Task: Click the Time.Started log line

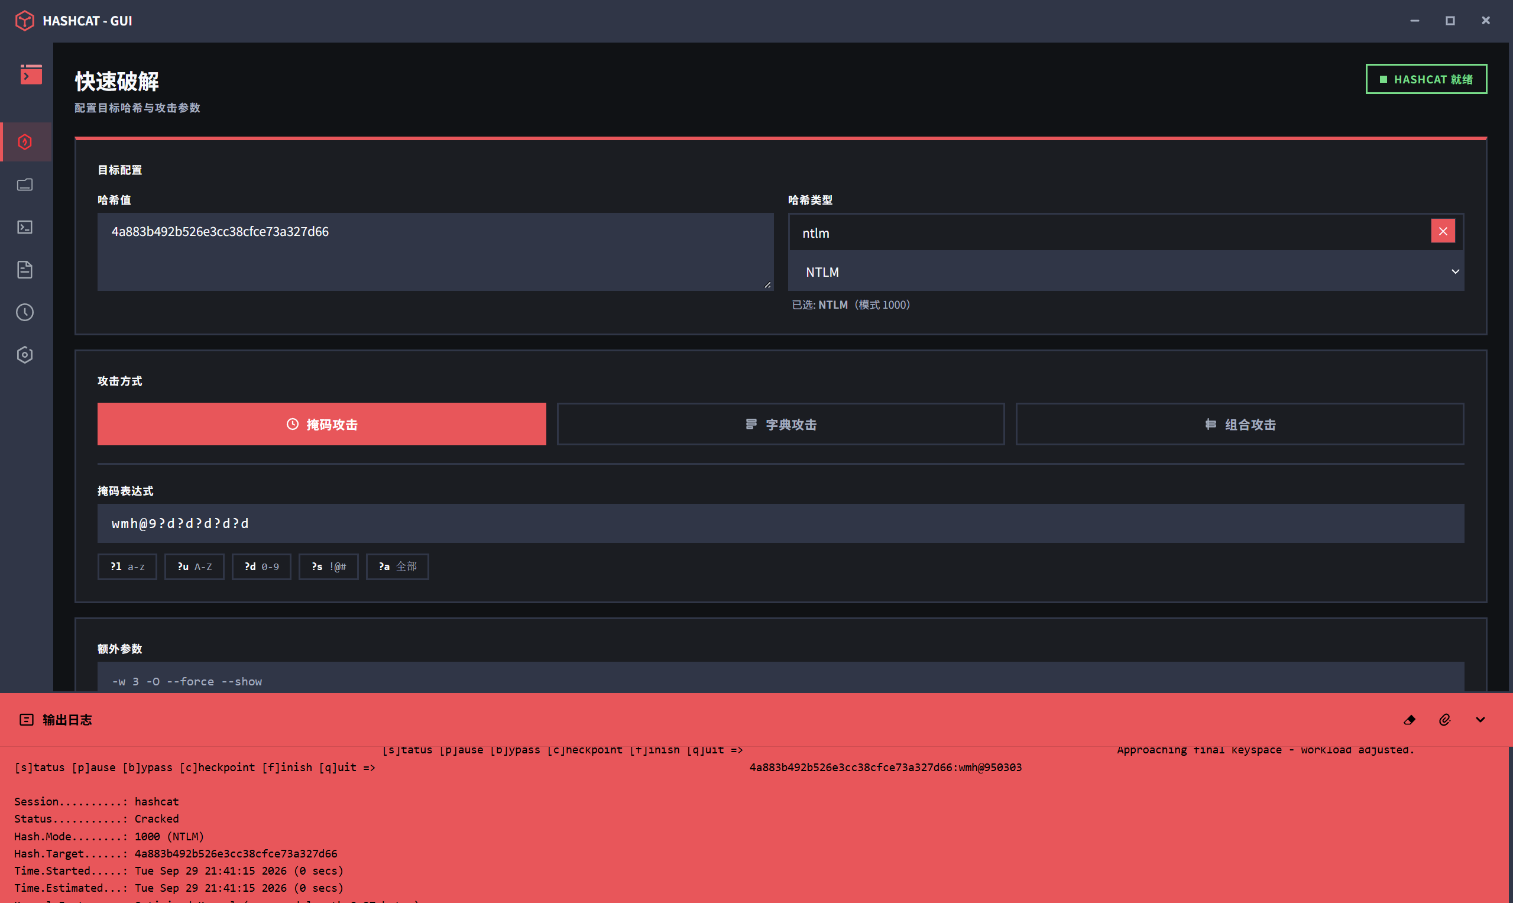Action: 179,870
